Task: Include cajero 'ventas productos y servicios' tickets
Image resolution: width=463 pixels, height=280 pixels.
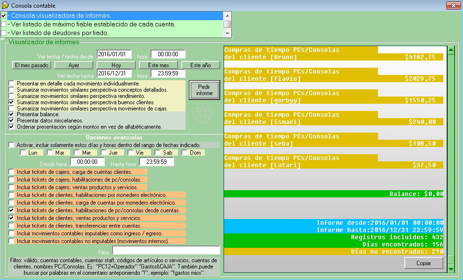Action: 11,187
